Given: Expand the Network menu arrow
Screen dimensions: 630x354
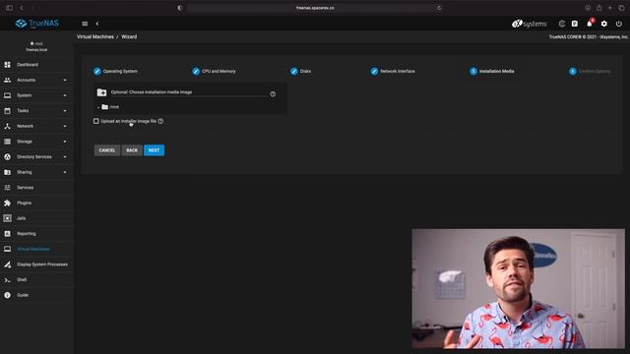Looking at the screenshot, I should click(x=65, y=126).
